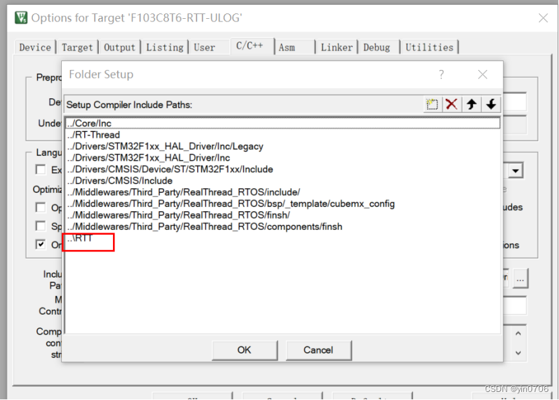
Task: Select the RealThread_RTOS/finsh/ path entry
Action: [x=283, y=214]
